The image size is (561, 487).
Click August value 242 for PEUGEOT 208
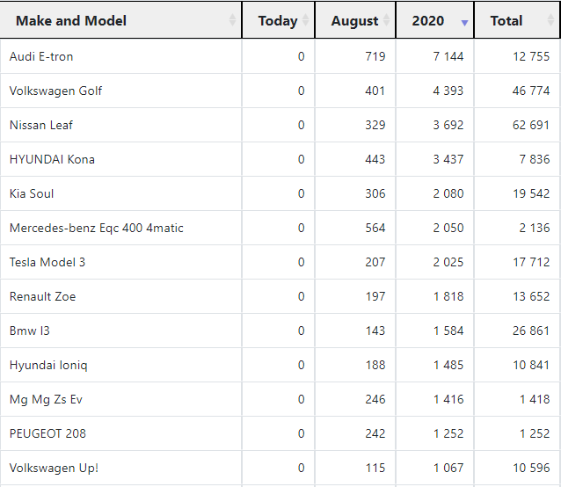click(x=375, y=433)
